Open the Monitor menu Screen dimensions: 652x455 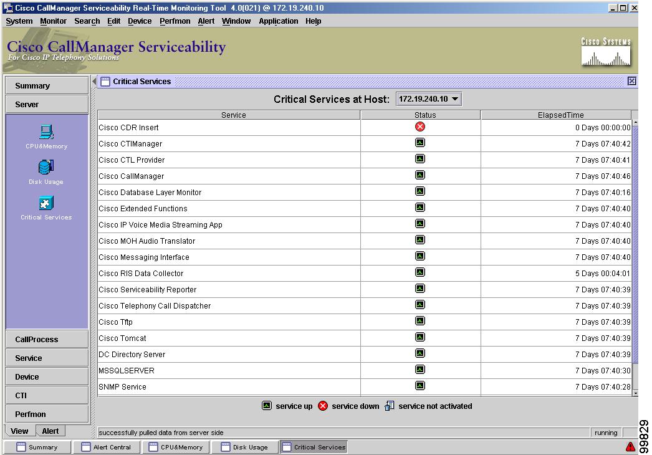click(x=53, y=21)
